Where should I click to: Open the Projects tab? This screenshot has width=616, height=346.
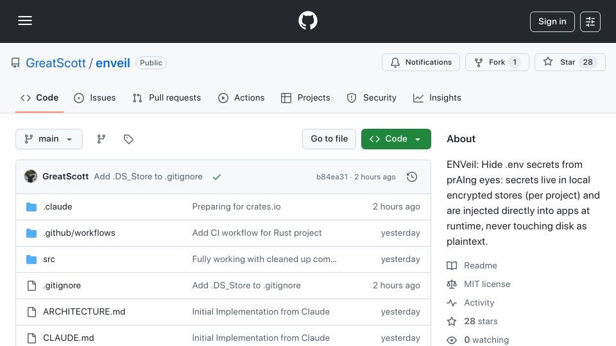point(305,97)
